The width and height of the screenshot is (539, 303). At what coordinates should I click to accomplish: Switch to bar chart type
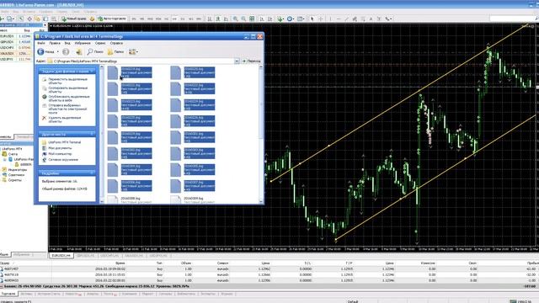210,19
